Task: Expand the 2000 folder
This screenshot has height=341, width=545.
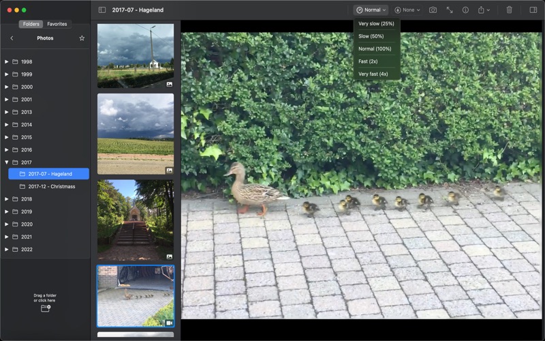Action: pos(7,87)
